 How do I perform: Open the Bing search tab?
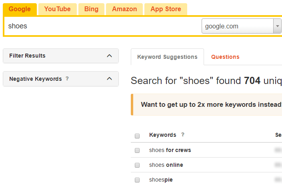(x=91, y=9)
